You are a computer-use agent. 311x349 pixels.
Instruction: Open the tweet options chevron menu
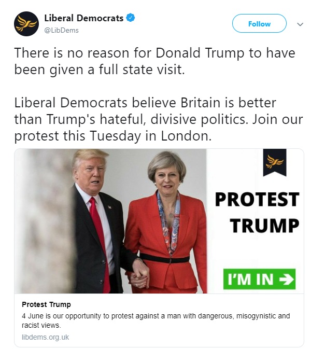coord(300,24)
